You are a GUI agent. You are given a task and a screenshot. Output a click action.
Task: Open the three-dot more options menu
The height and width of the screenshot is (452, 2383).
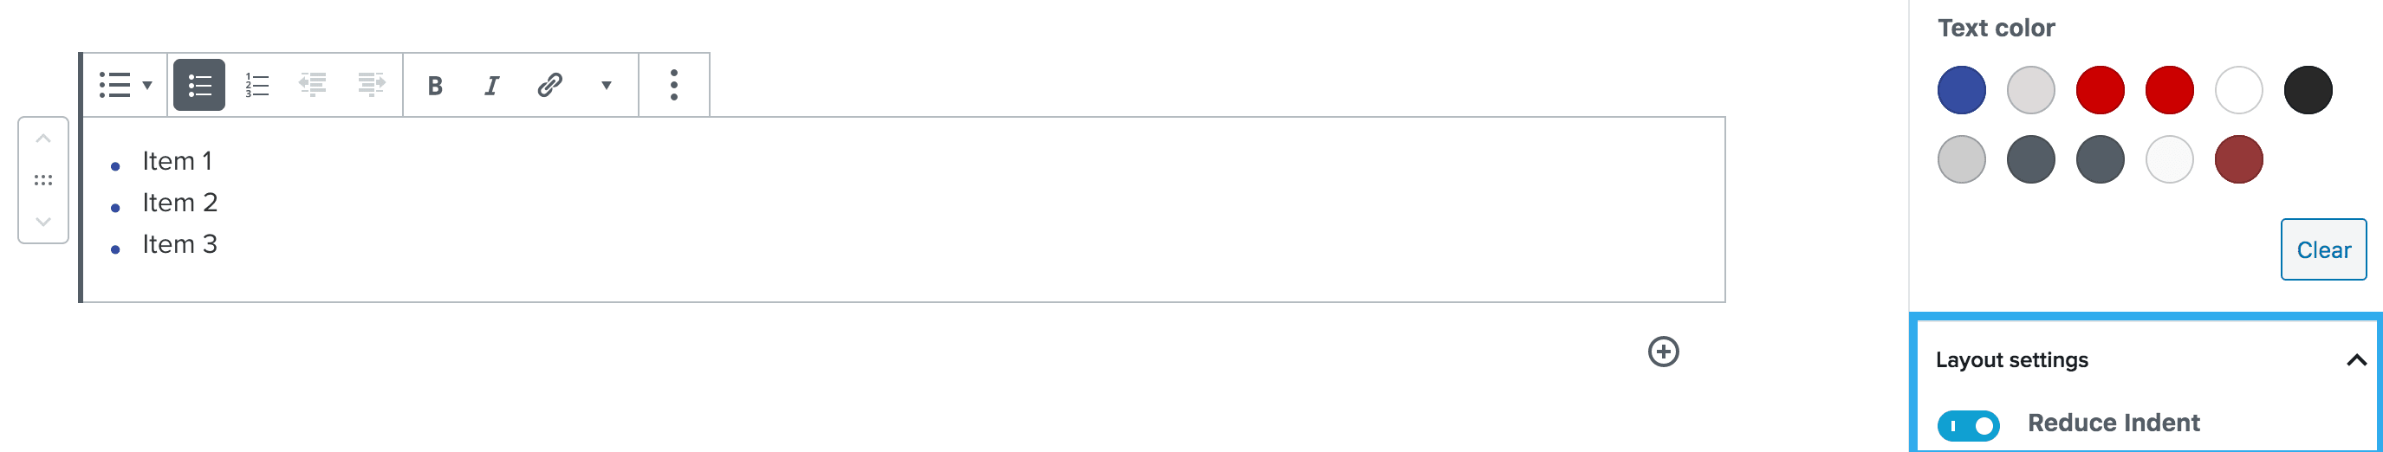click(673, 86)
